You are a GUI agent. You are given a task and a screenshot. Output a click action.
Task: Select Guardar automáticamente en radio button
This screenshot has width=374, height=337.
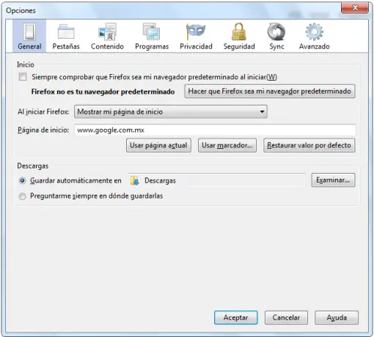(x=22, y=181)
